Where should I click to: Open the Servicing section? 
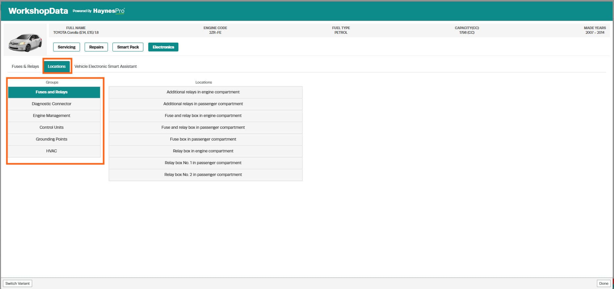67,47
